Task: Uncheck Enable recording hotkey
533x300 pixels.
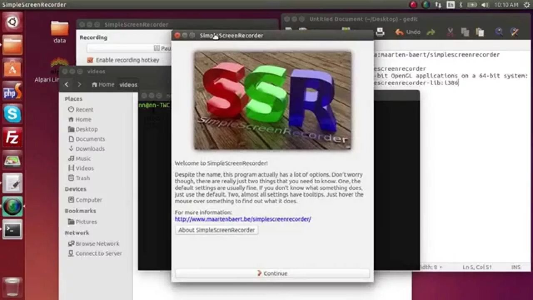Action: point(90,60)
